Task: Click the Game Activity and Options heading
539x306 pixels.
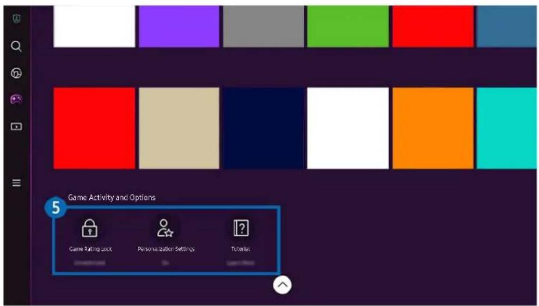Action: point(112,198)
